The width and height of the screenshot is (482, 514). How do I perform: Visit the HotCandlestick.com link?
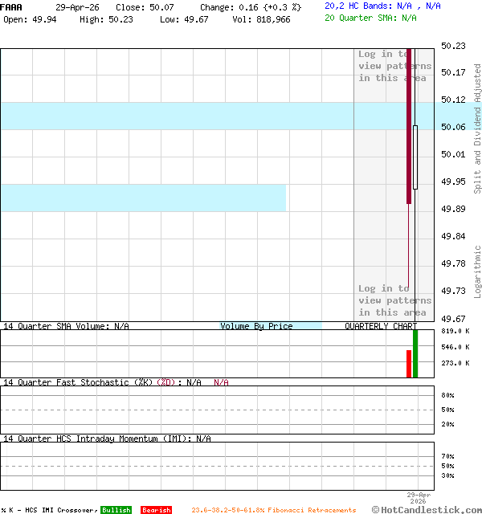pyautogui.click(x=427, y=509)
